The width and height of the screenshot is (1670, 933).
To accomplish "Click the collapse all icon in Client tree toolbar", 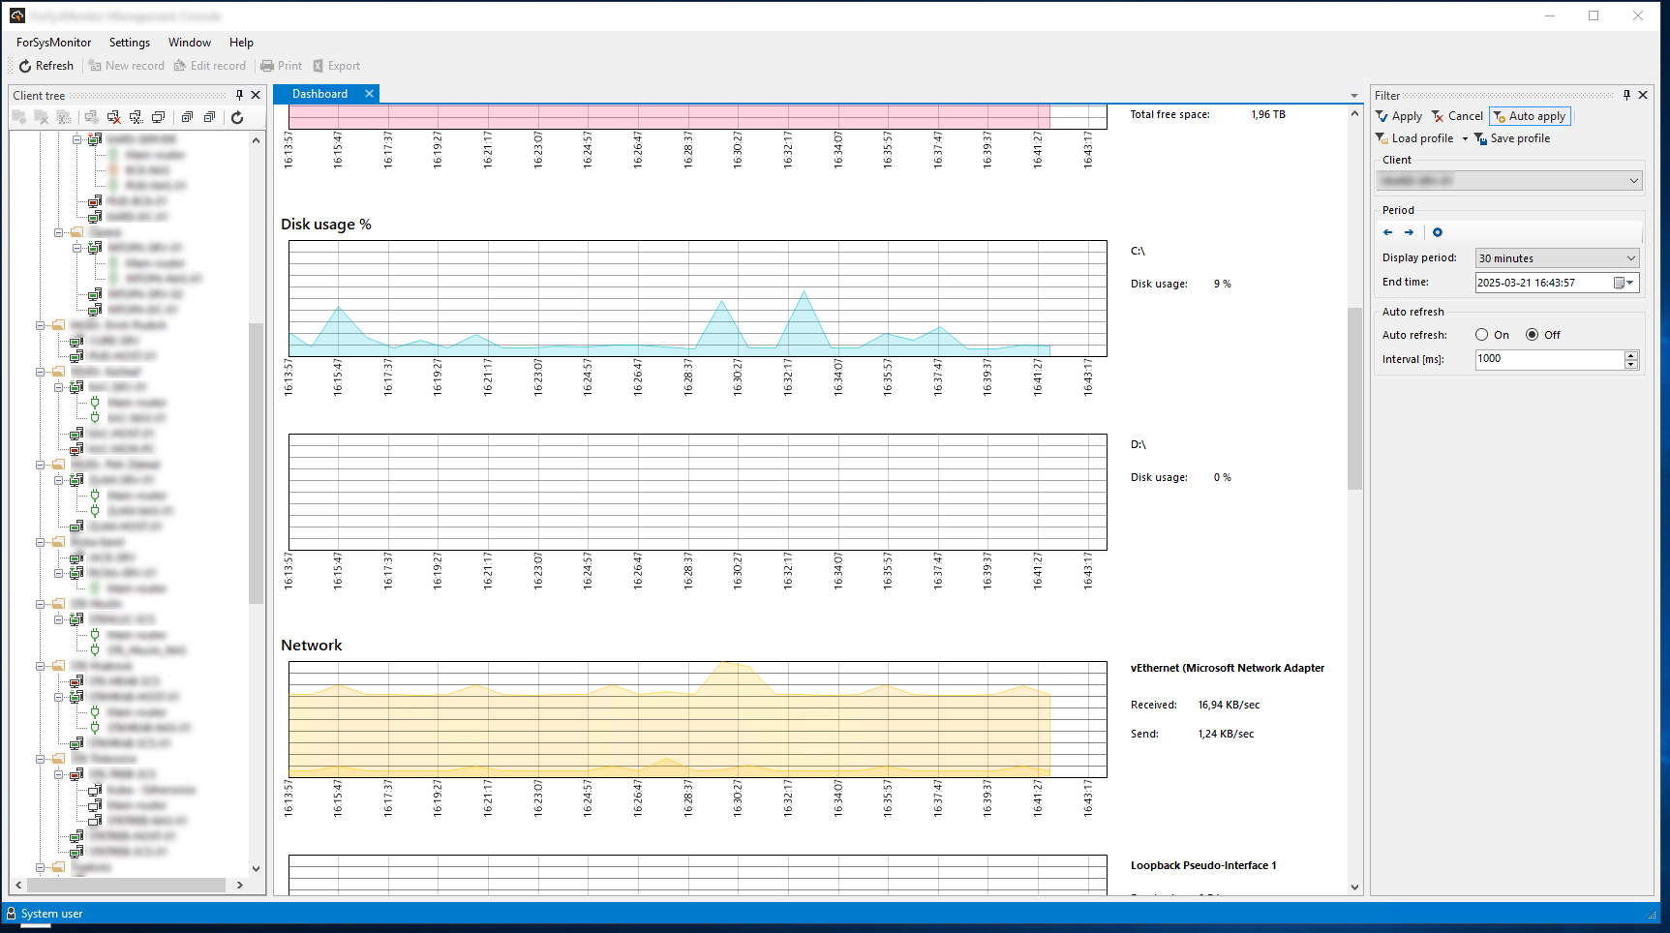I will (209, 117).
